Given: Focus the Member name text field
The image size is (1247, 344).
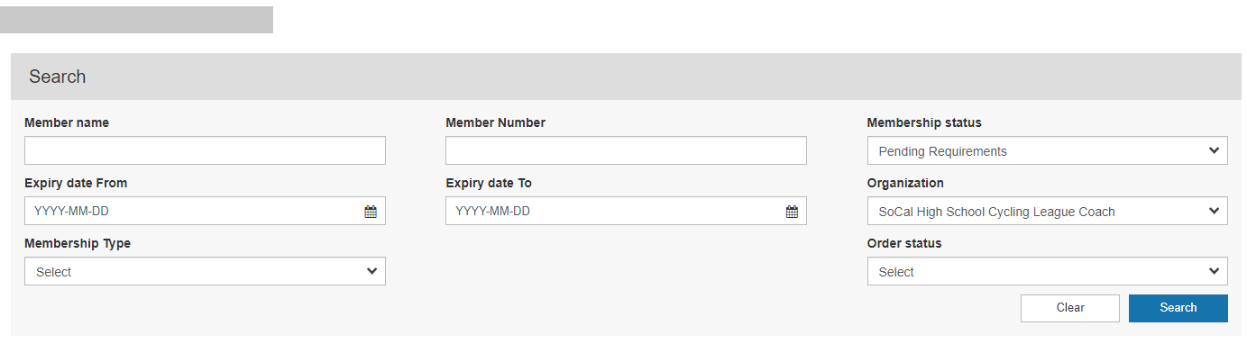Looking at the screenshot, I should point(205,151).
